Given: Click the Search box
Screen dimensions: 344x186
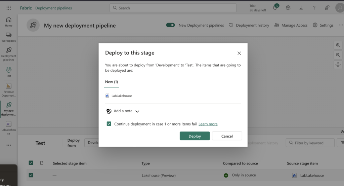Looking at the screenshot, I should tap(173, 8).
